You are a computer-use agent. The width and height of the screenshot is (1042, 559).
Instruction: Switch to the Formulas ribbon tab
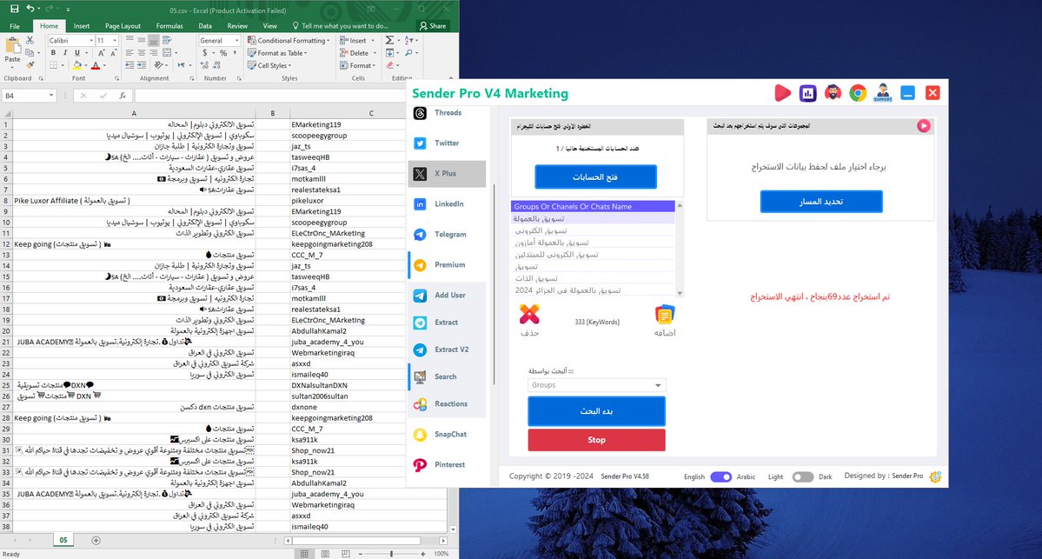169,26
